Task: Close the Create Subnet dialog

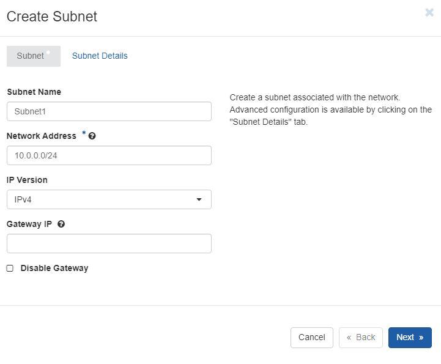Action: 429,13
